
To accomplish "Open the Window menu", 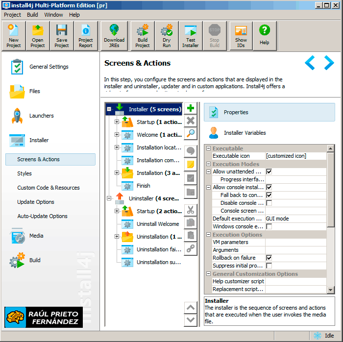I will [53, 15].
